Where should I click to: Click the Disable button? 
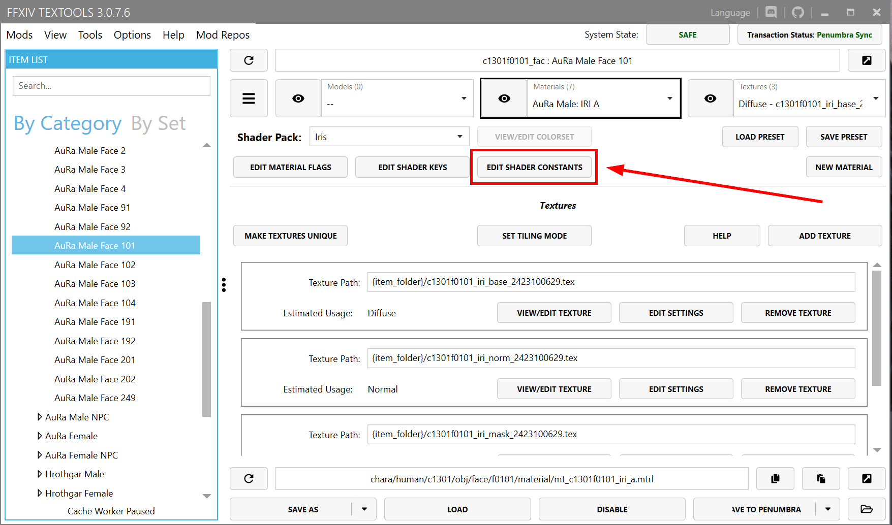612,509
